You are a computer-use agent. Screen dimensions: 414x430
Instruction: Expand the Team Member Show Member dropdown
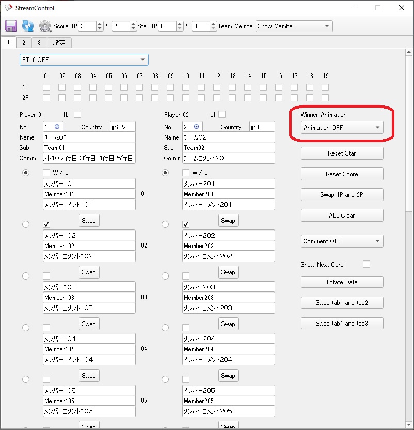[x=294, y=26]
